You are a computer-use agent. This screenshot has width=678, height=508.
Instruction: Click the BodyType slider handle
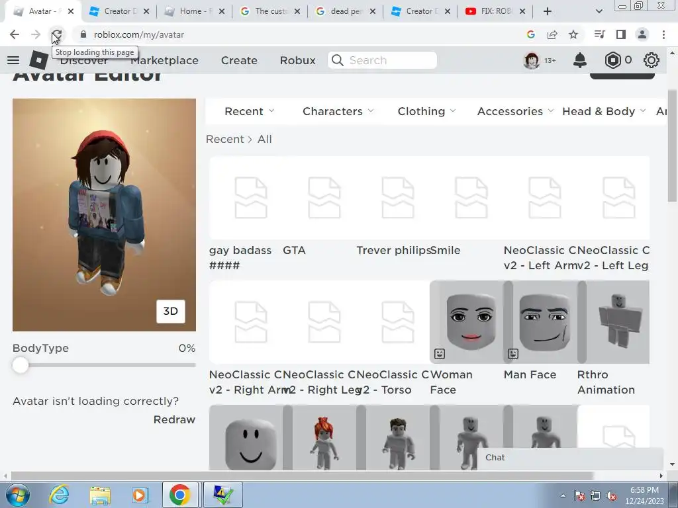(x=20, y=365)
